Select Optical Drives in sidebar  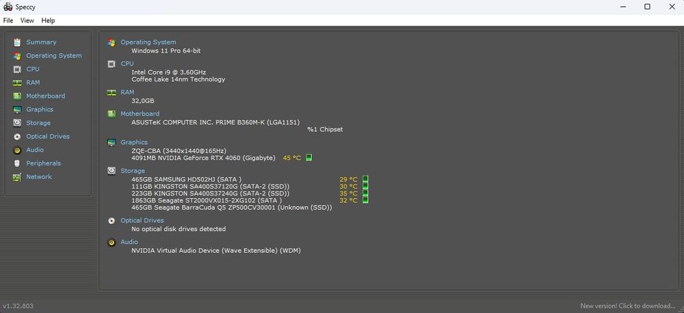point(48,137)
